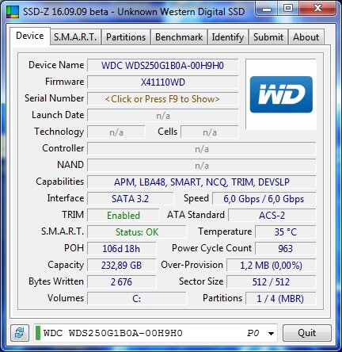Click the Power Cycle Count value 963
342x352 pixels.
point(286,249)
